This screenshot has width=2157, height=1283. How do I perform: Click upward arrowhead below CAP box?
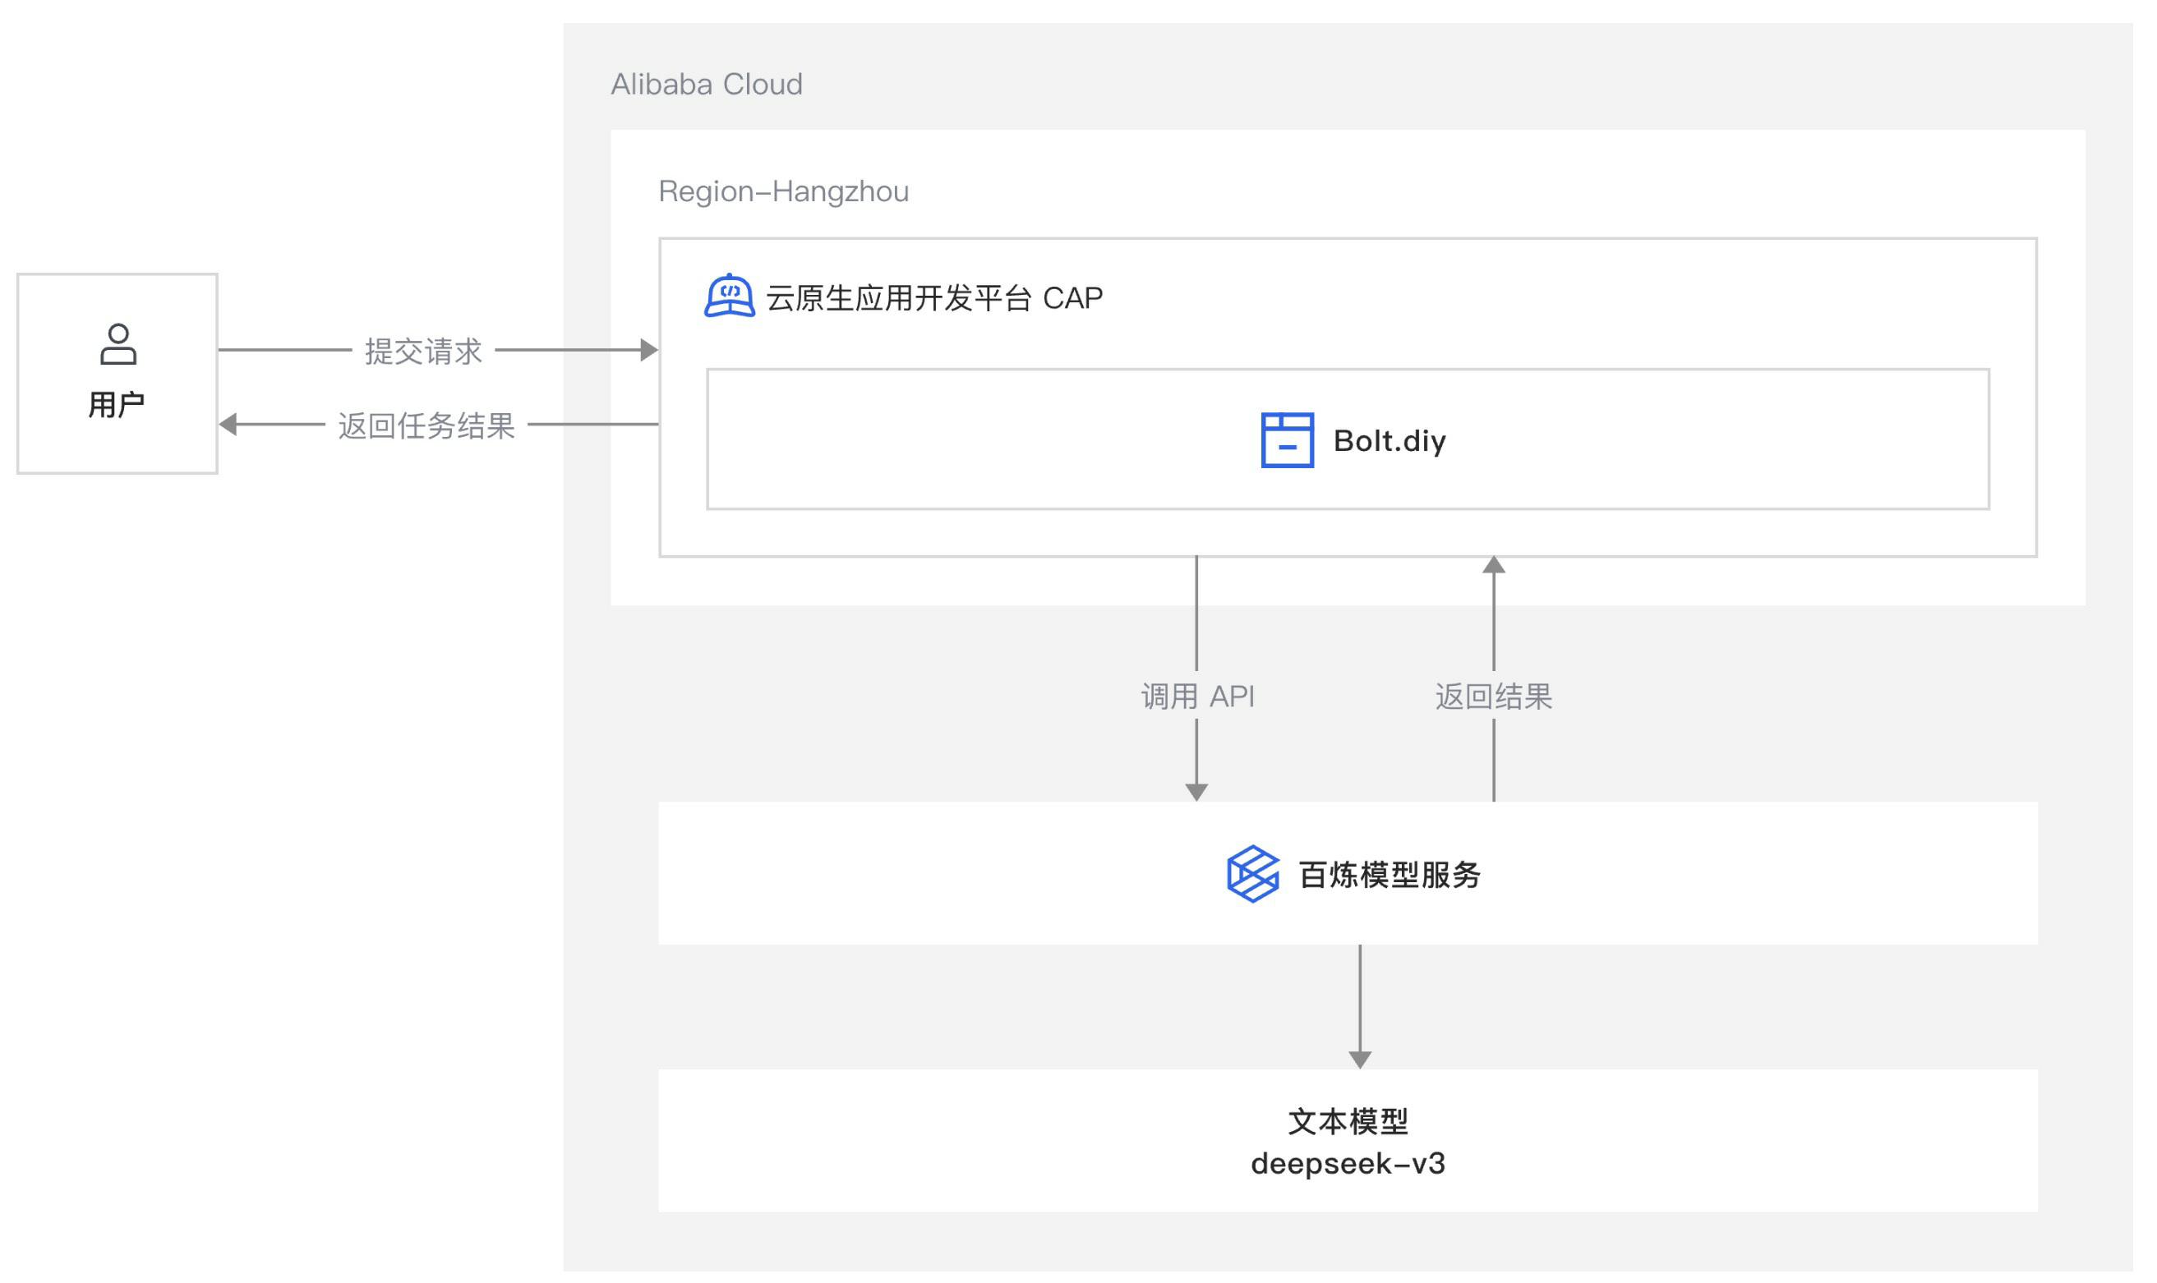(1494, 565)
